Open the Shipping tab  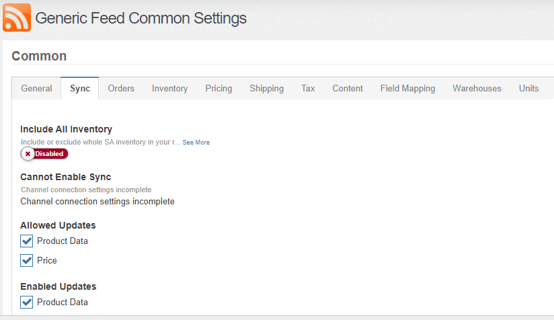tap(267, 88)
